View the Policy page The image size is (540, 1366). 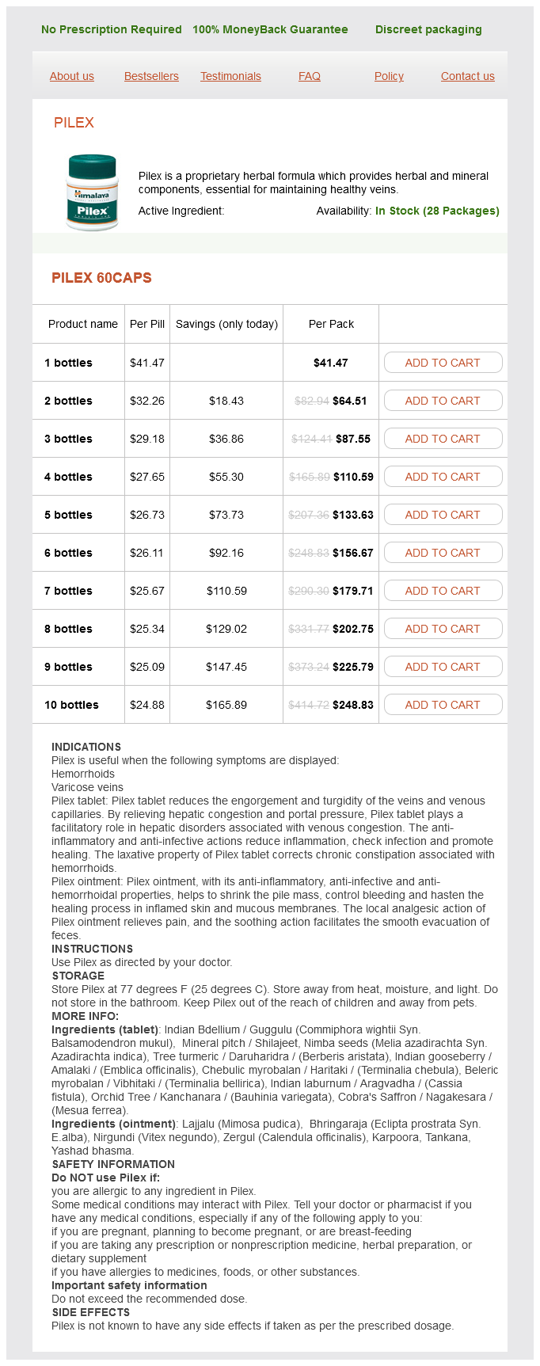click(x=389, y=76)
